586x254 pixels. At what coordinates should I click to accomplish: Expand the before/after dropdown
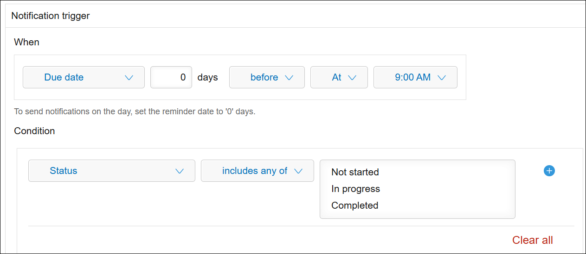pos(267,78)
